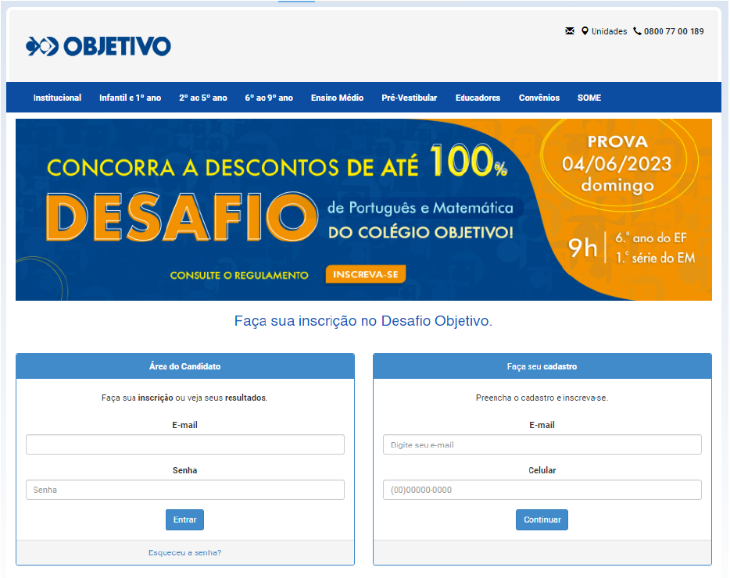
Task: Focus the Celular phone number field
Action: click(542, 490)
